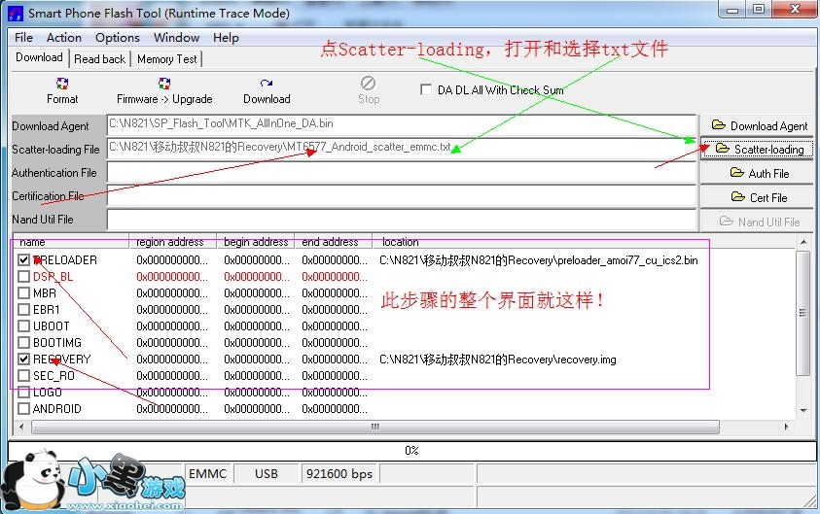Viewport: 820px width, 514px height.
Task: Enable DA DL All With Check Sum
Action: click(x=426, y=89)
